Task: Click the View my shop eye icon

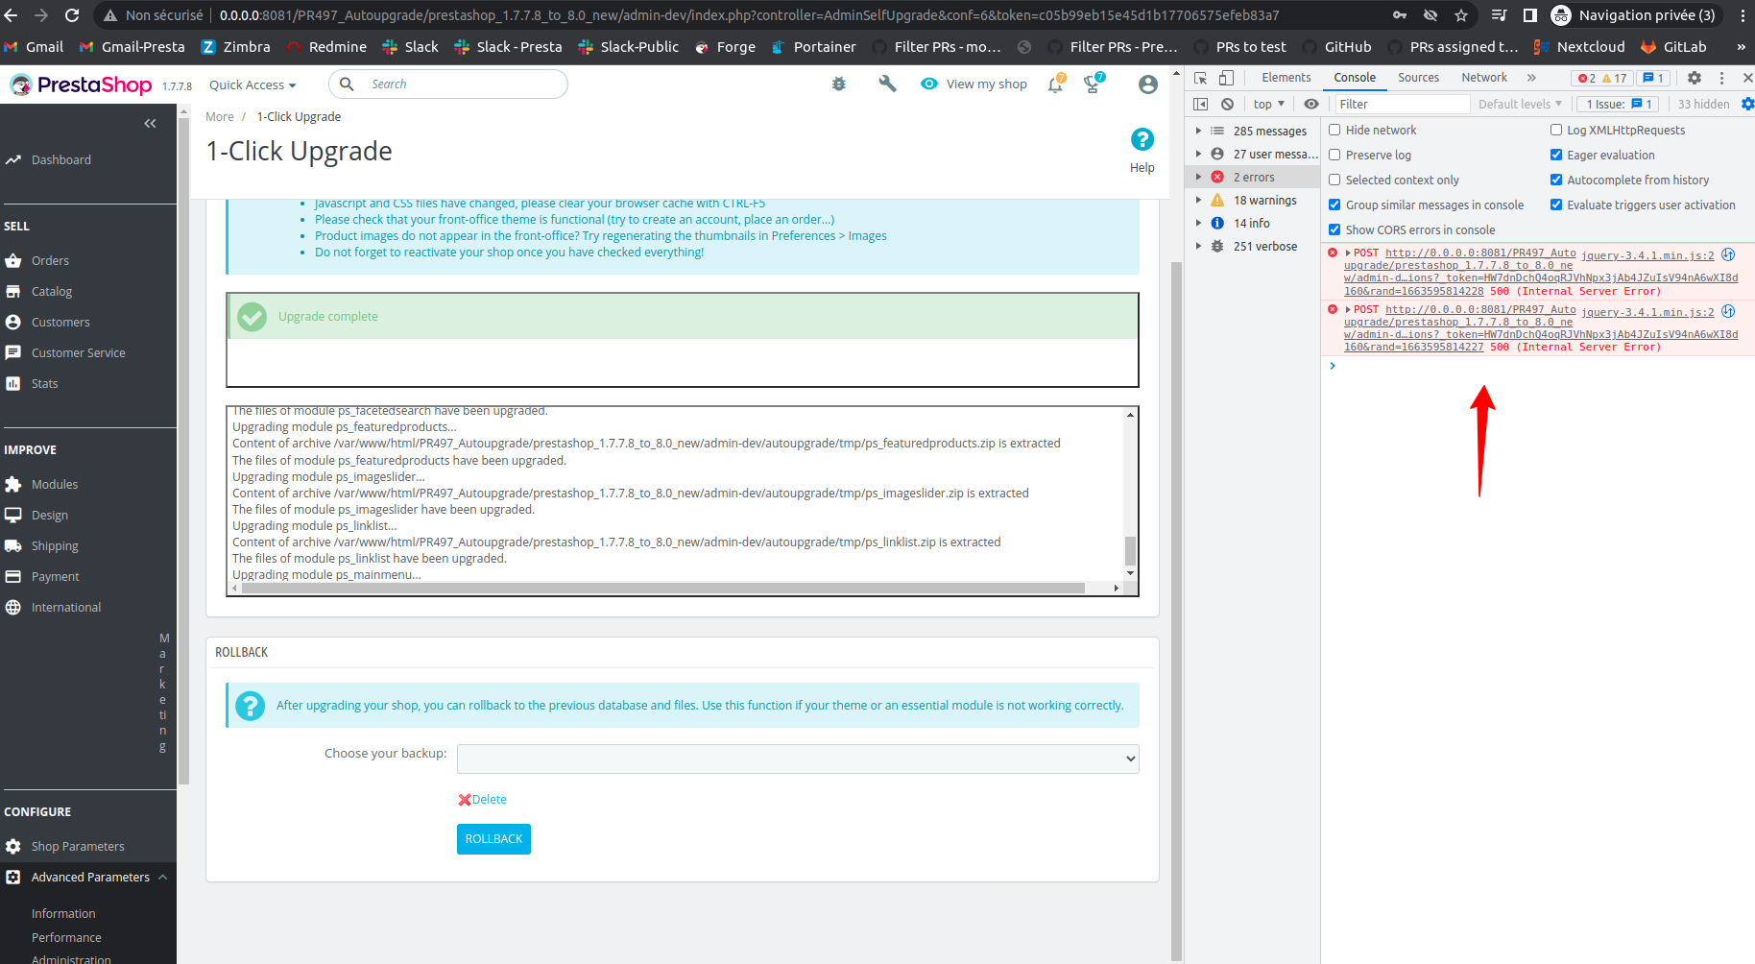Action: [x=929, y=84]
